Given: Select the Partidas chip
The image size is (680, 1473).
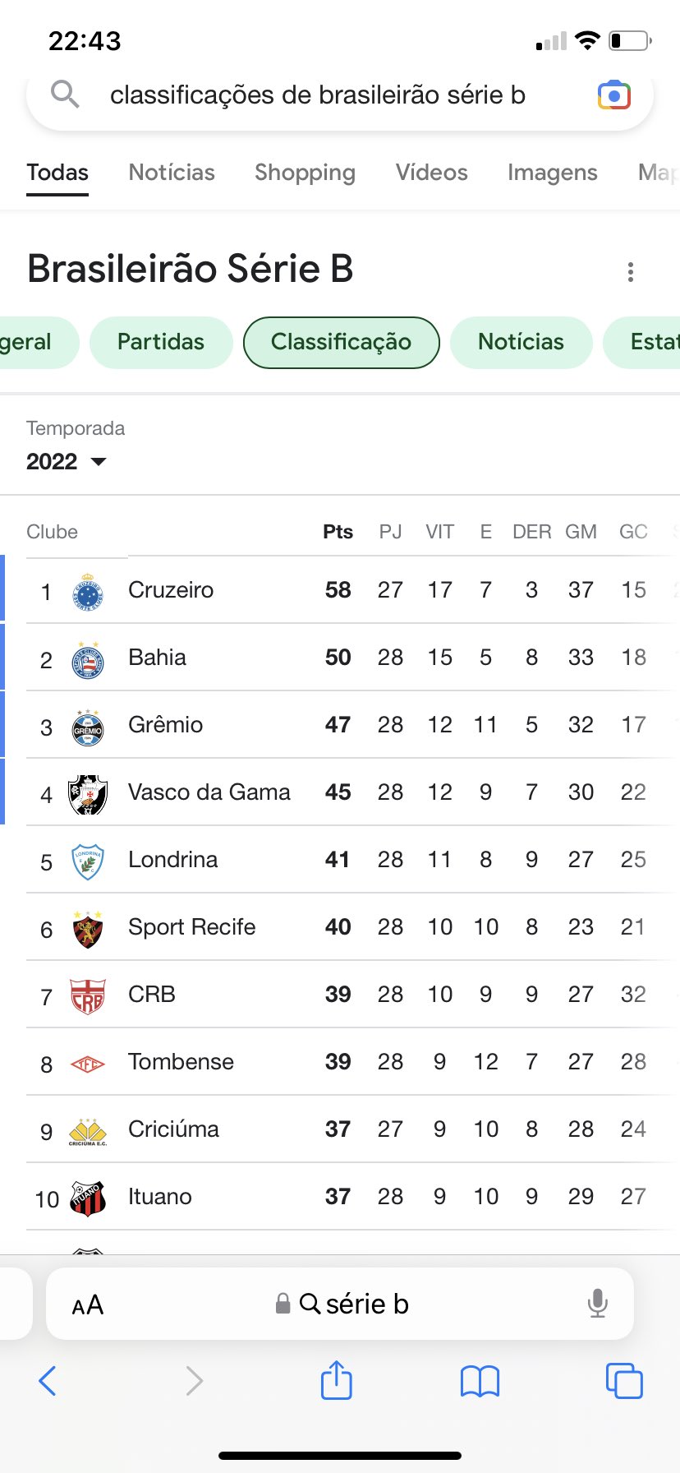Looking at the screenshot, I should 161,342.
